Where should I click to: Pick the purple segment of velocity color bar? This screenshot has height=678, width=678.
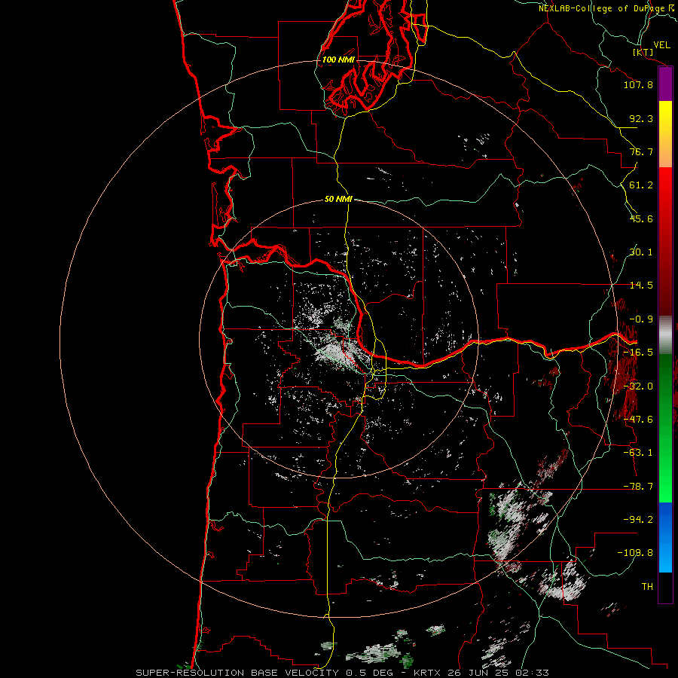click(x=665, y=84)
